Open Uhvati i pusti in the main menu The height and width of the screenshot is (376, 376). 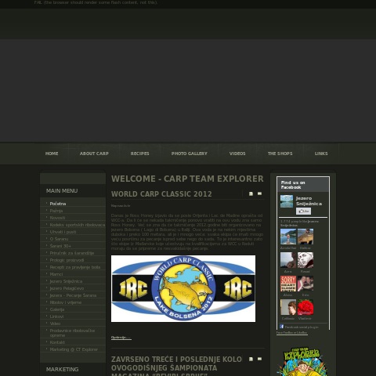[63, 232]
